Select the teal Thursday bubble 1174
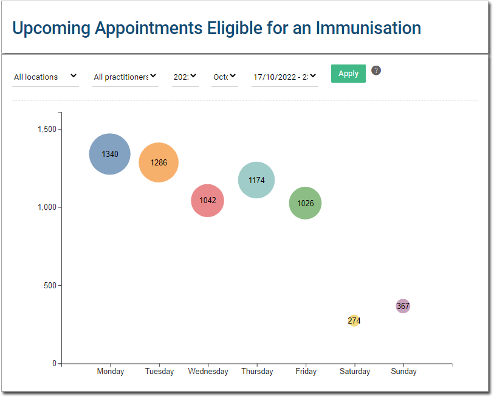Screen dimensions: 494x399 (x=256, y=180)
